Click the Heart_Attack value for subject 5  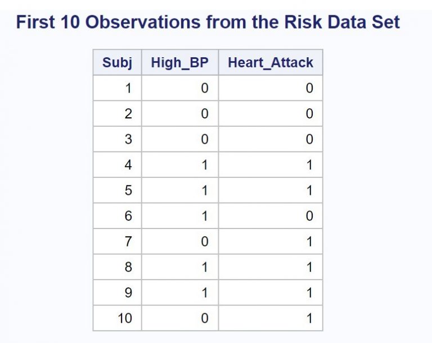coord(309,190)
